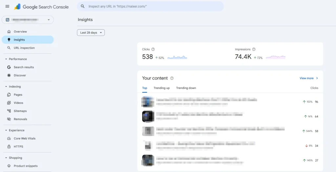Image resolution: width=336 pixels, height=172 pixels.
Task: Click the content row with 34 clicks
Action: 230,146
